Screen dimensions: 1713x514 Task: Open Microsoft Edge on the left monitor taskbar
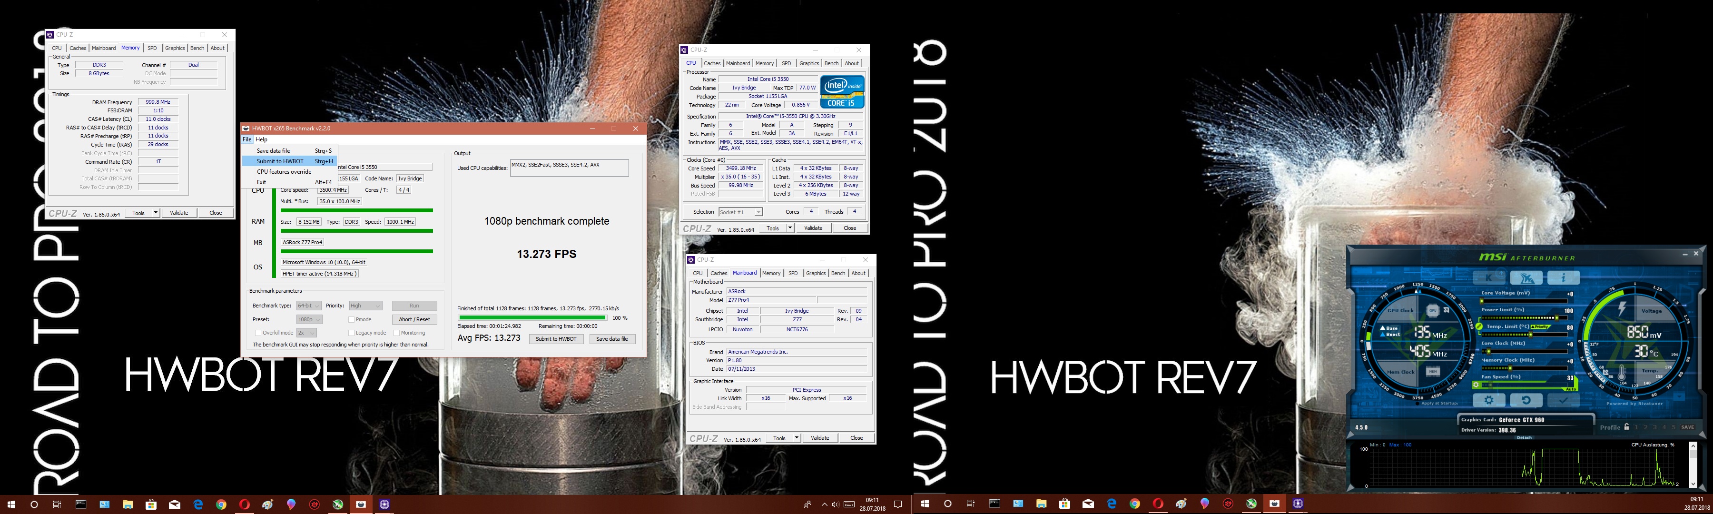point(197,504)
